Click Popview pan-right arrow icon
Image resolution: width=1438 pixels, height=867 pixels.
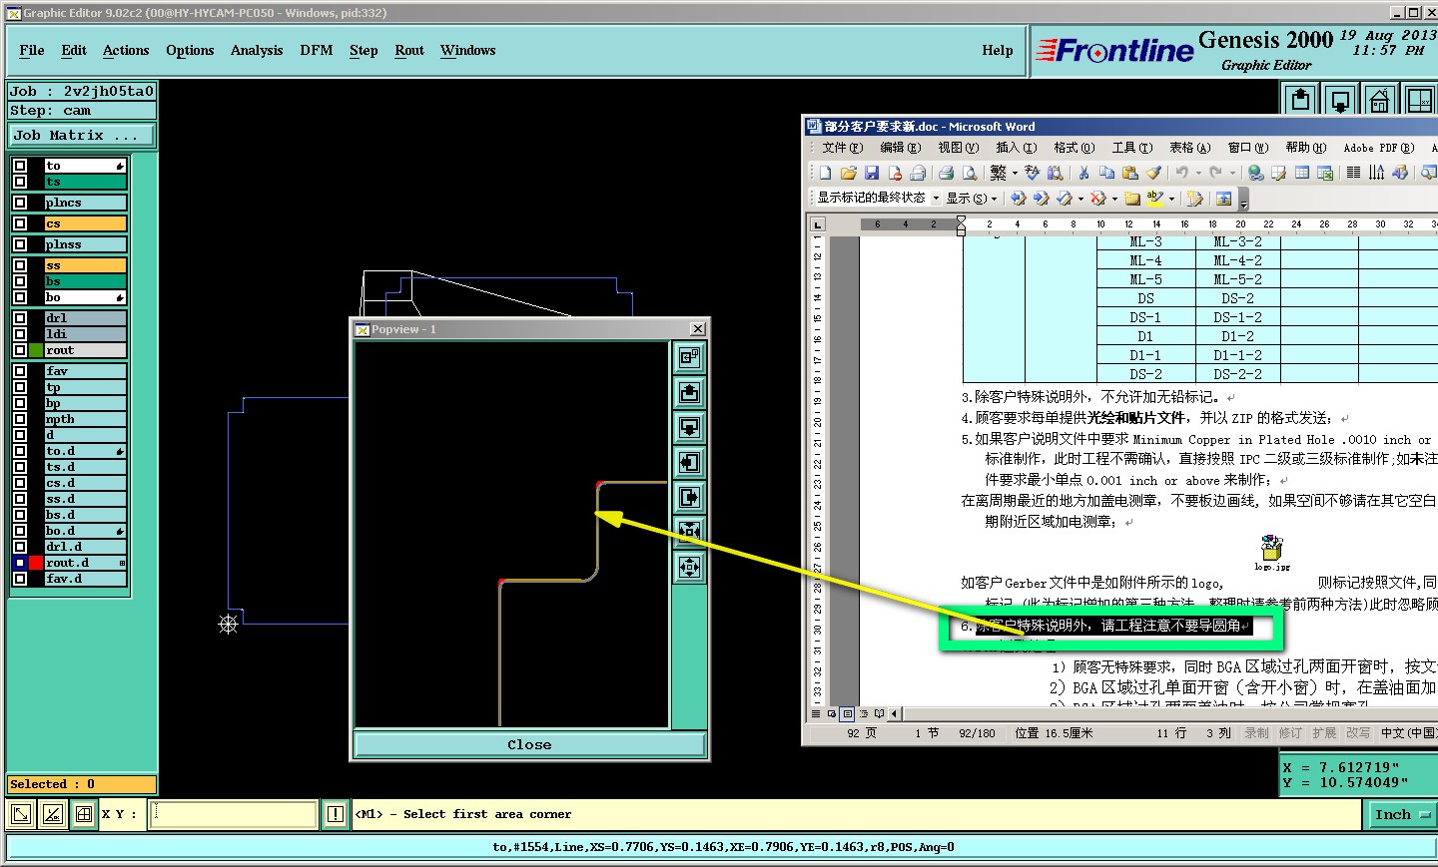689,497
